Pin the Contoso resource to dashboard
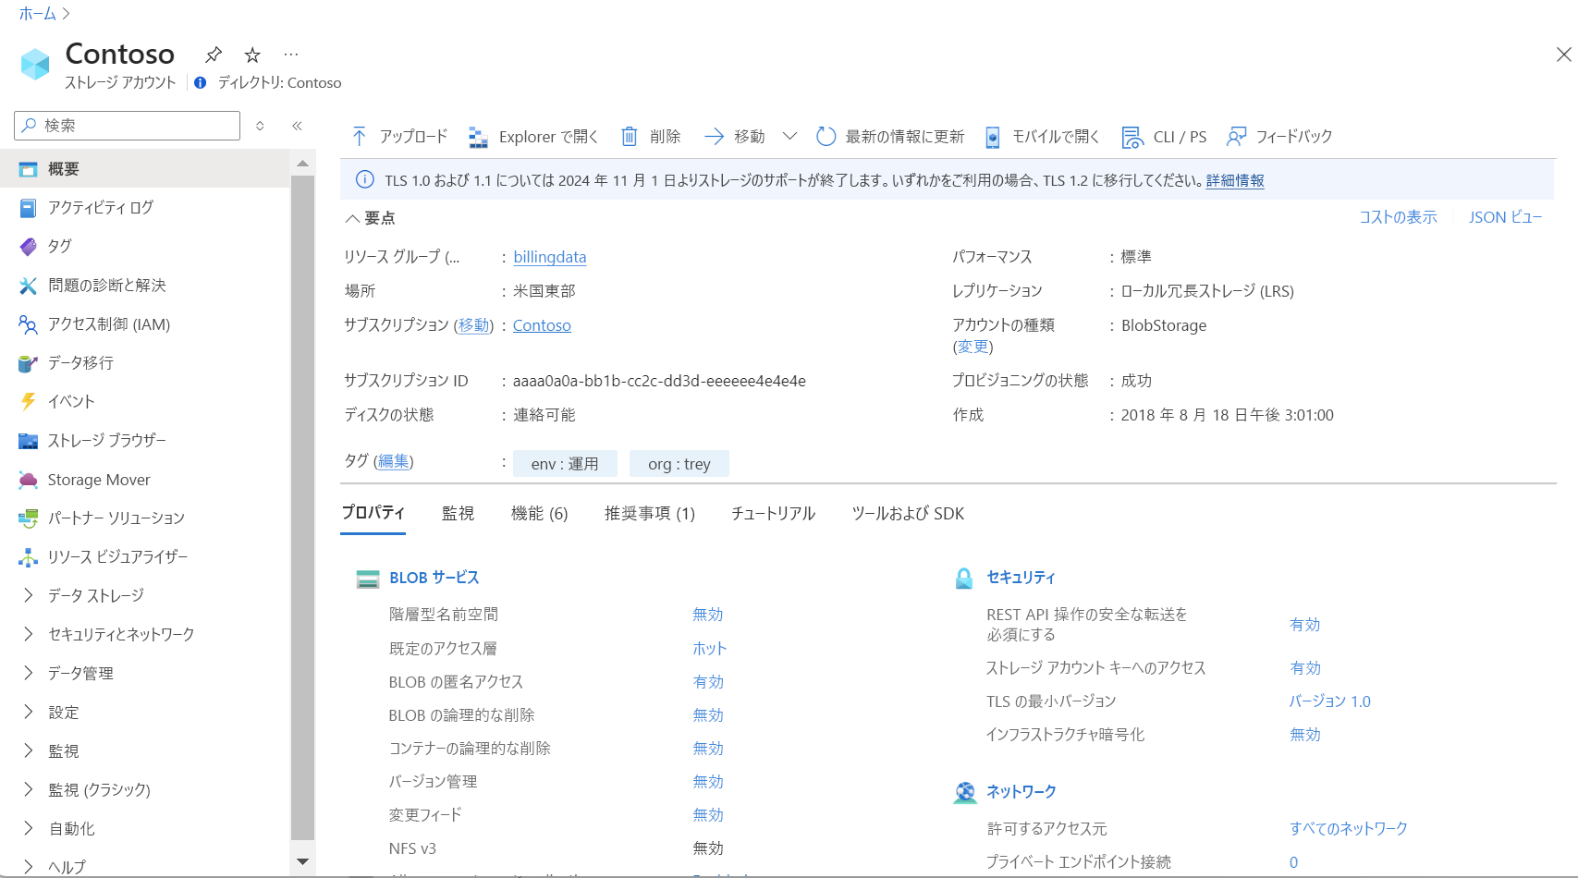Viewport: 1578px width, 878px height. pos(214,55)
